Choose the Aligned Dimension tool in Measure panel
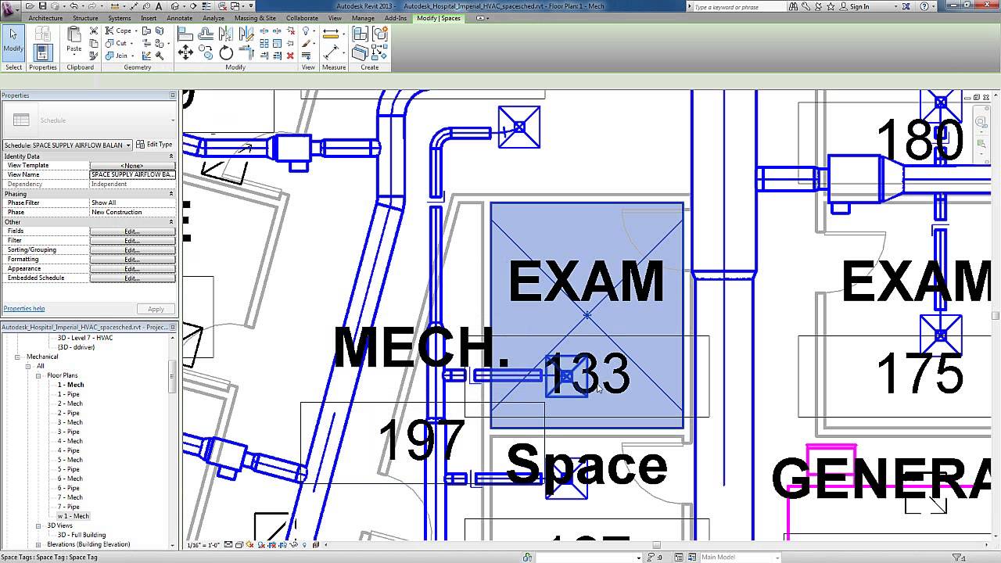The image size is (1001, 563). point(330,35)
